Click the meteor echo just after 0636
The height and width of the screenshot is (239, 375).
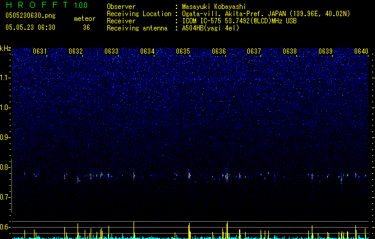pos(227,176)
